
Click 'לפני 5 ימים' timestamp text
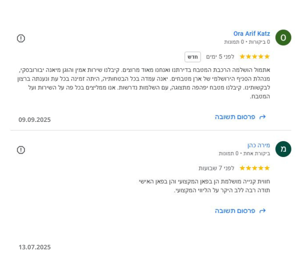220,57
